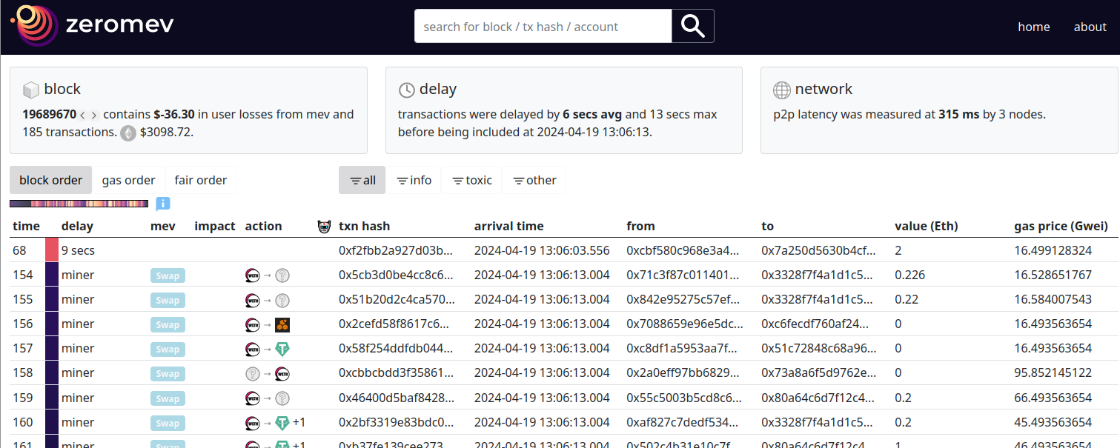1120x448 pixels.
Task: Go to previous block with left chevron
Action: (83, 116)
